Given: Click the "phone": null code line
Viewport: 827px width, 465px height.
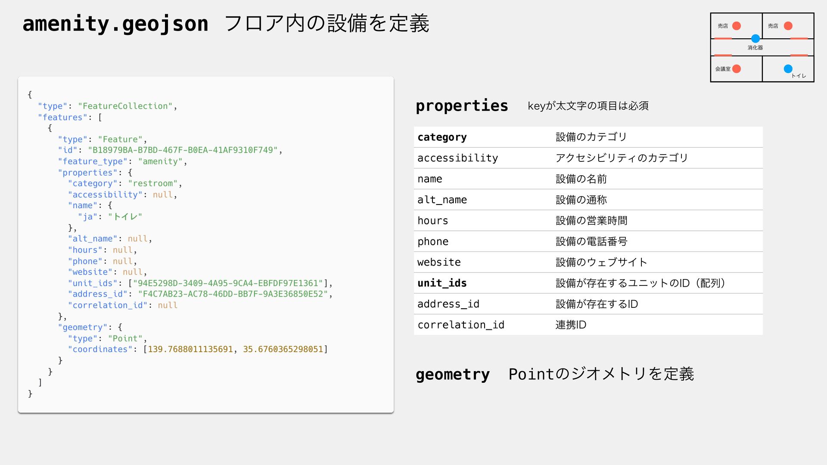Looking at the screenshot, I should coord(102,261).
